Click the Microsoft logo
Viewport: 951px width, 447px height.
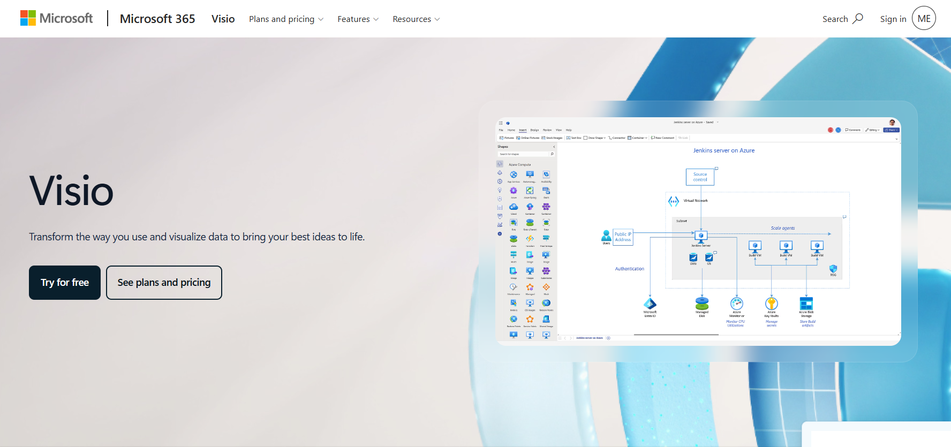(56, 18)
